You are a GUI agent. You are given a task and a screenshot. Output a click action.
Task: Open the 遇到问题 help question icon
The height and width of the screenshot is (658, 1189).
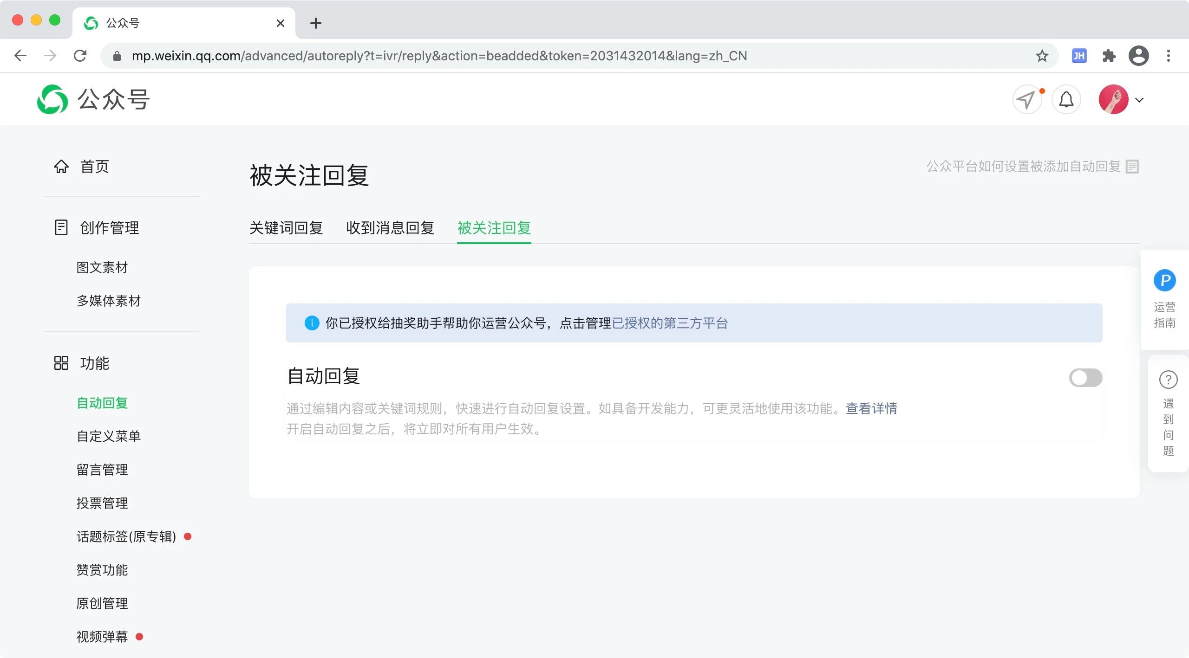tap(1168, 380)
